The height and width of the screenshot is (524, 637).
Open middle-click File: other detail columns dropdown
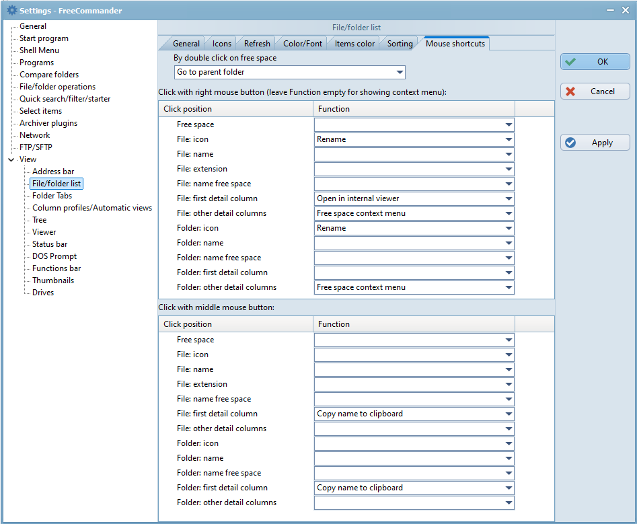coord(414,428)
